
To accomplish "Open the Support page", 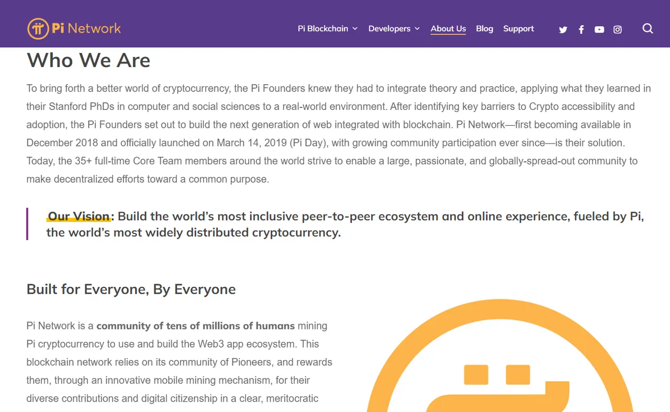I will 519,29.
